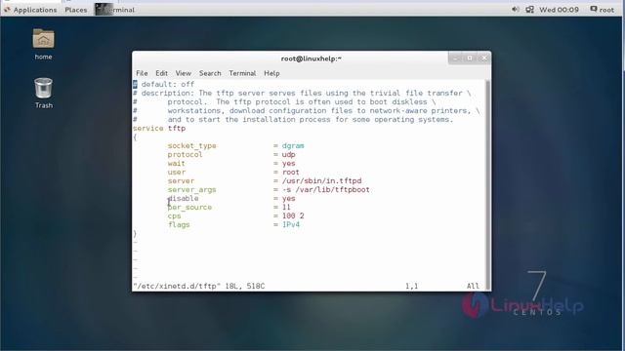Click the 'yes' value of disable

[x=289, y=198]
